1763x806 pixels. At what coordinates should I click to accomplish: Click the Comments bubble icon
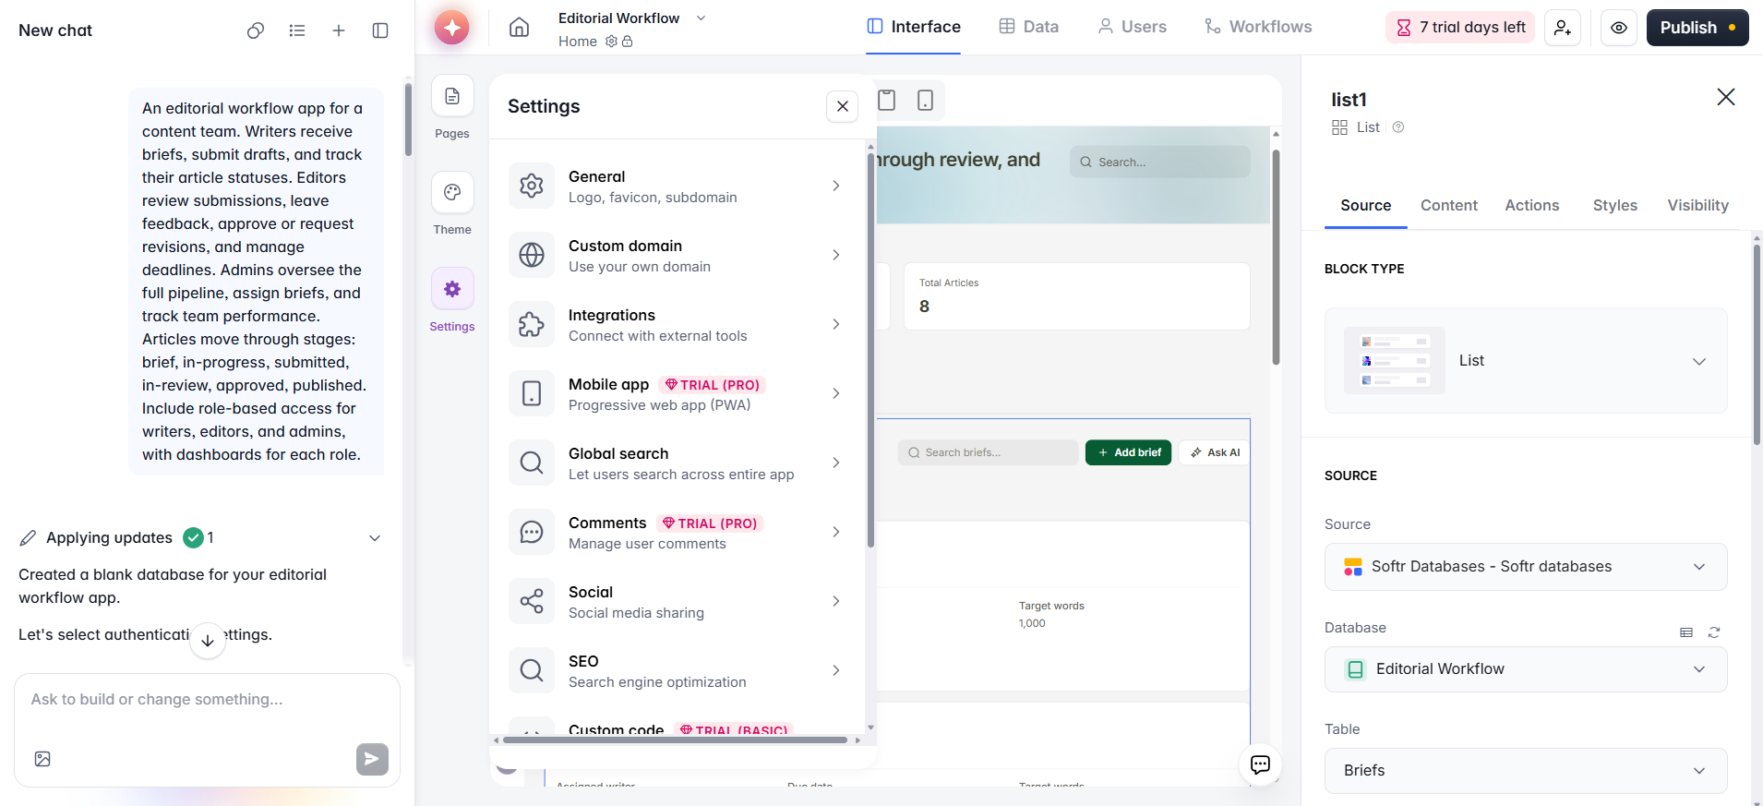pyautogui.click(x=532, y=532)
